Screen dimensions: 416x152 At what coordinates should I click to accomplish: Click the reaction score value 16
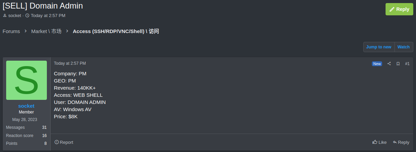44,136
